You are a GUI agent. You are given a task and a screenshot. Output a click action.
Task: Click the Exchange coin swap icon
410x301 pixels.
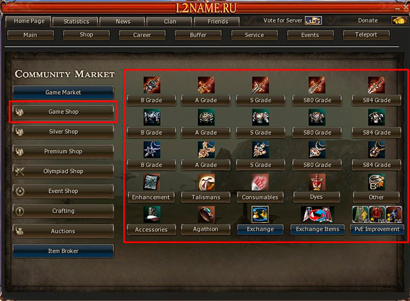tap(260, 215)
